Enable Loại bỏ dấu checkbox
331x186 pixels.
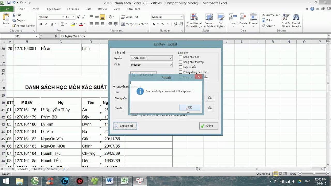click(181, 67)
